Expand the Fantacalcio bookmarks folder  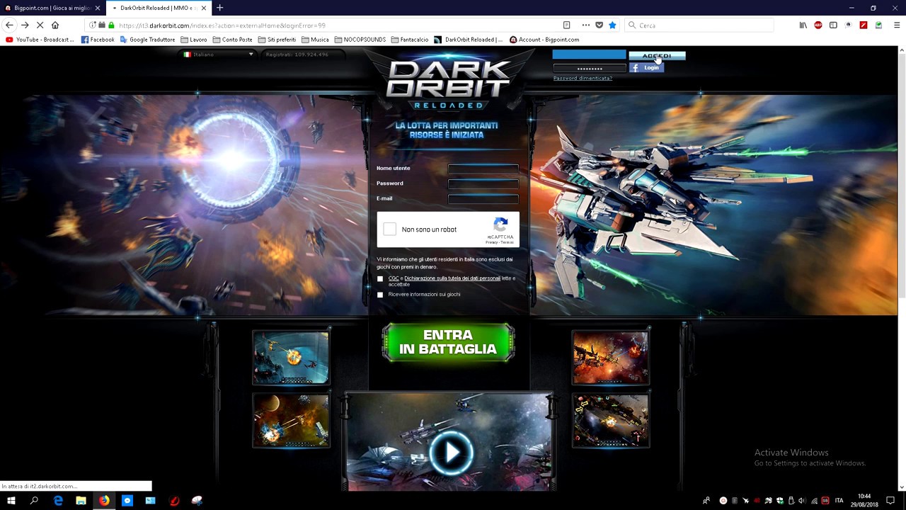pos(409,40)
